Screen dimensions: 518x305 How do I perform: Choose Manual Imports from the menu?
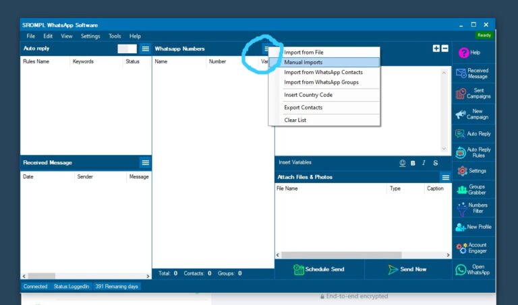[x=303, y=63]
